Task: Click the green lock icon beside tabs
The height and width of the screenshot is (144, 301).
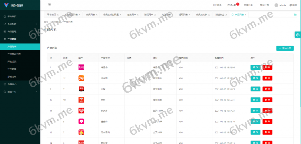Action: click(x=295, y=14)
